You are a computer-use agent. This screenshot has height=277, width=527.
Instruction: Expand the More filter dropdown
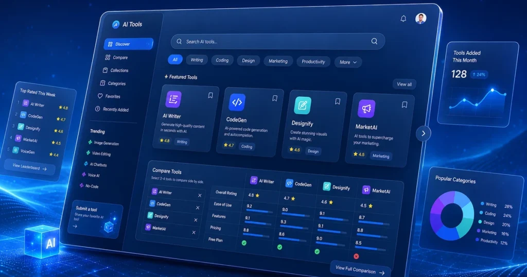pos(348,62)
